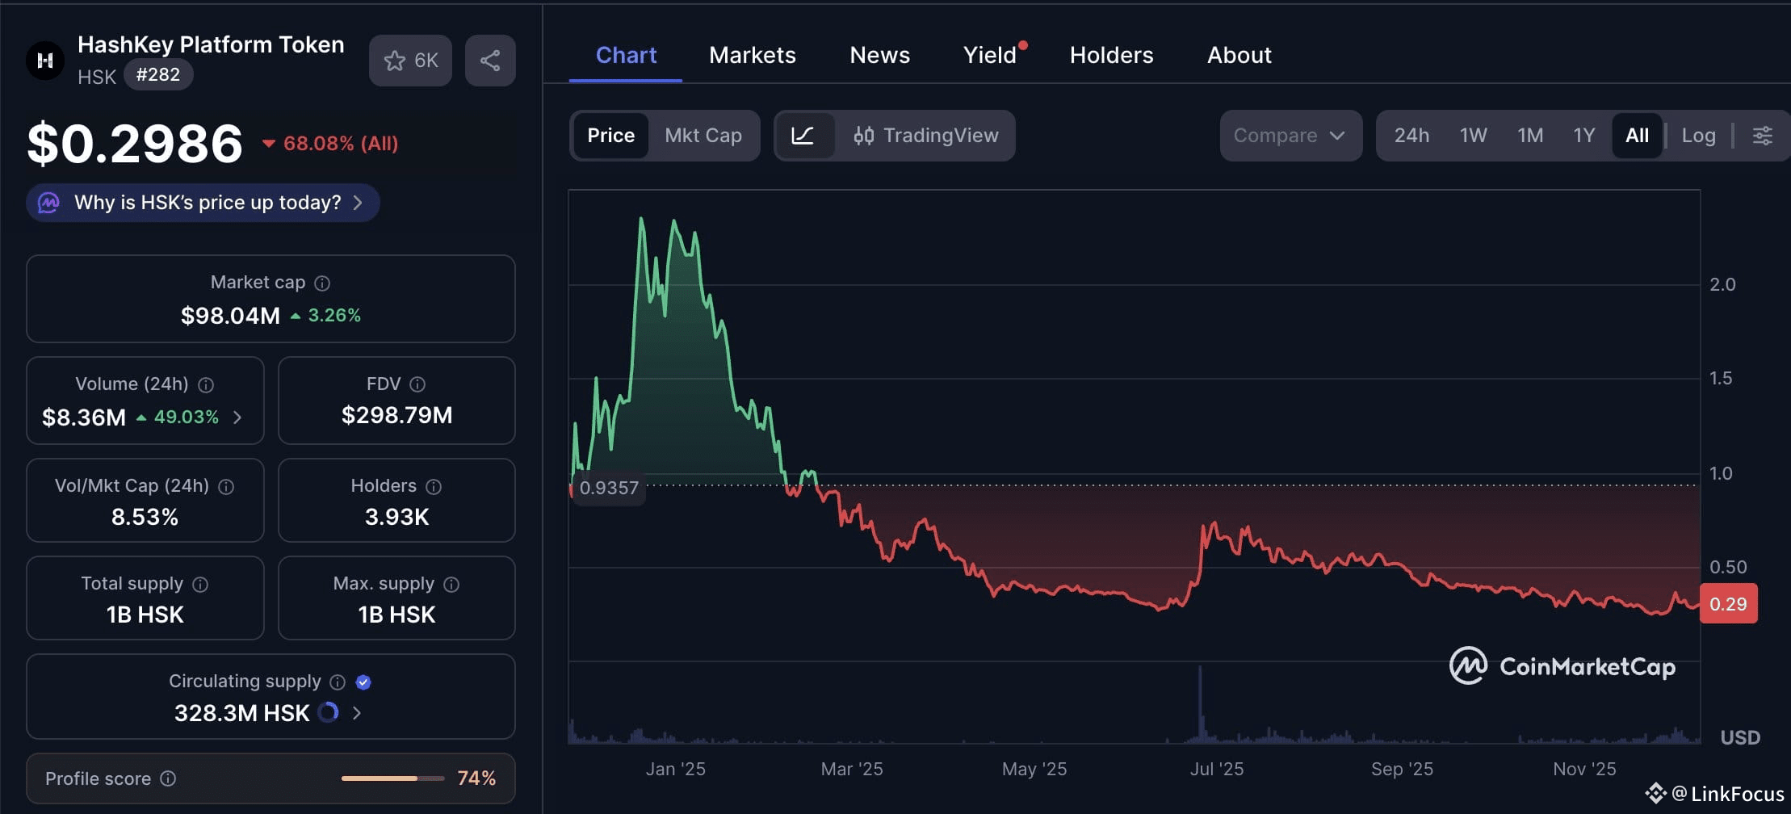Toggle Log scale on chart
This screenshot has height=814, width=1791.
pyautogui.click(x=1698, y=136)
